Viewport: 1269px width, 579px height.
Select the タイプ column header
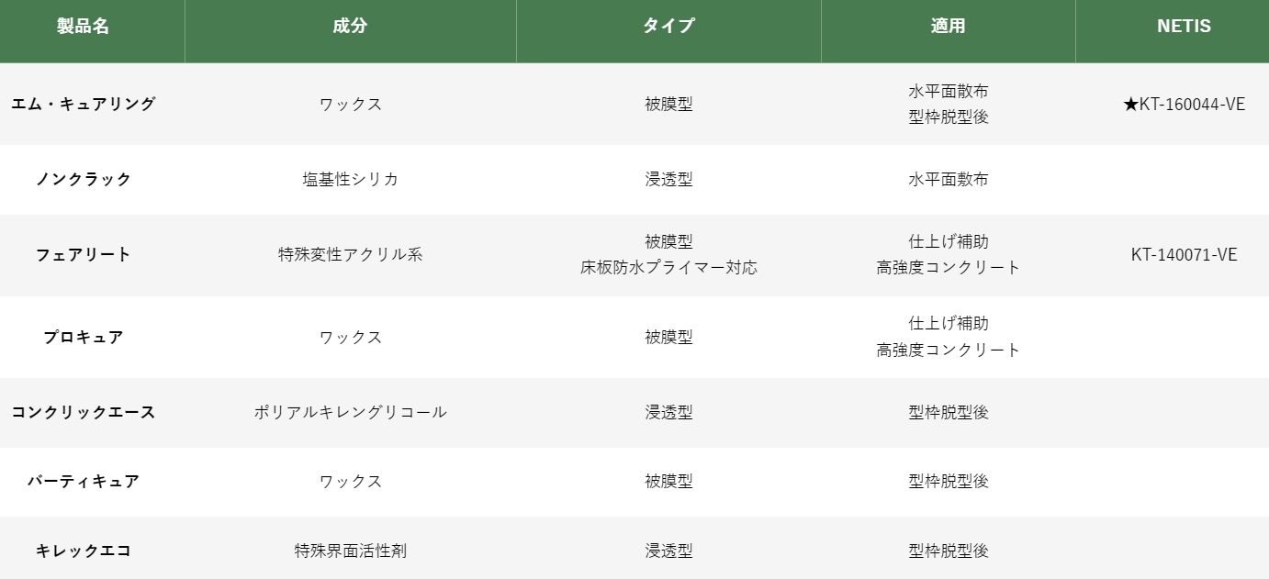tap(668, 27)
